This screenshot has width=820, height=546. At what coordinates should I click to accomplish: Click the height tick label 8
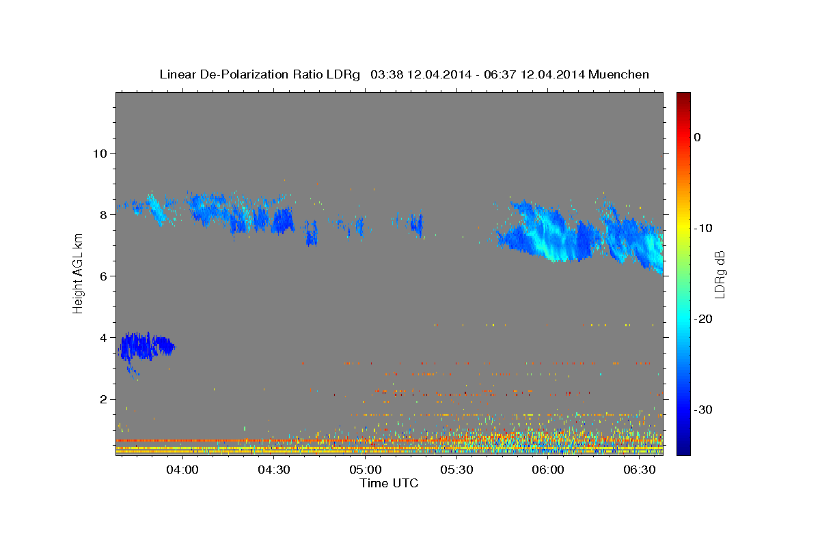(104, 214)
